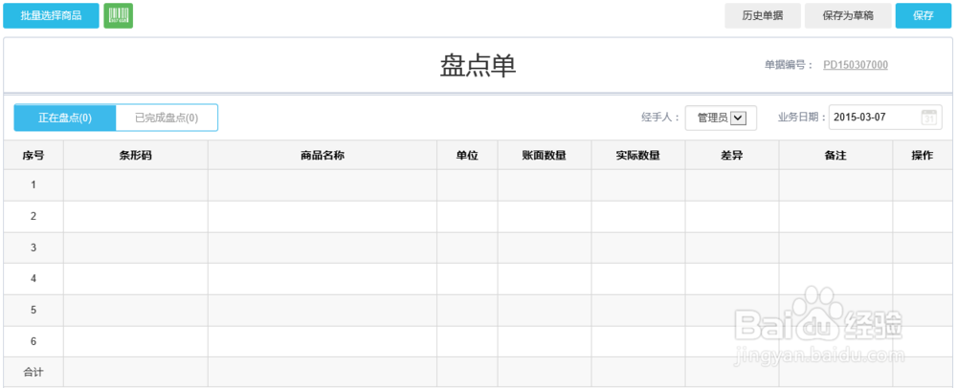
Task: Click 实际数量 cell in row 3
Action: click(637, 248)
